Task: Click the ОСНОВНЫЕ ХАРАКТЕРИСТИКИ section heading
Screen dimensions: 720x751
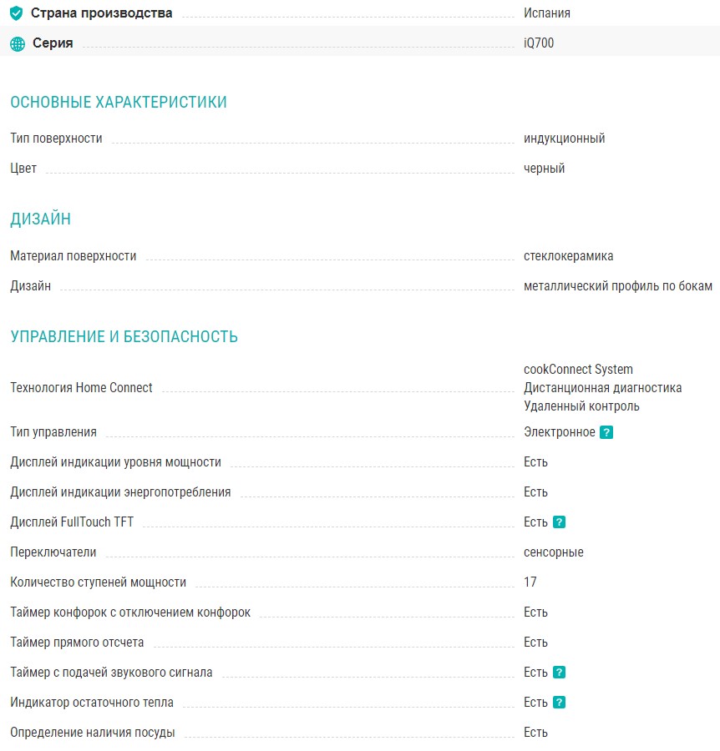Action: (119, 103)
